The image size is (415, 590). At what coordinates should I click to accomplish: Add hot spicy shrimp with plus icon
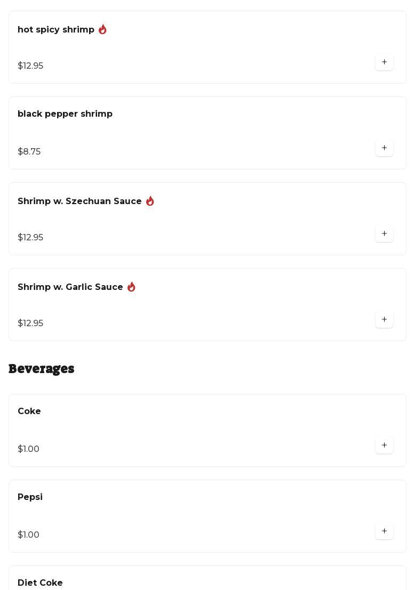coord(384,62)
